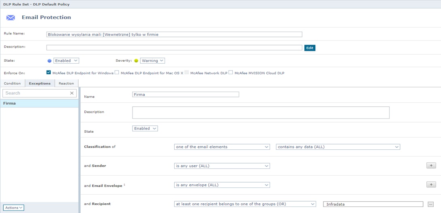Open the Actions menu button
The image size is (441, 213).
point(14,208)
